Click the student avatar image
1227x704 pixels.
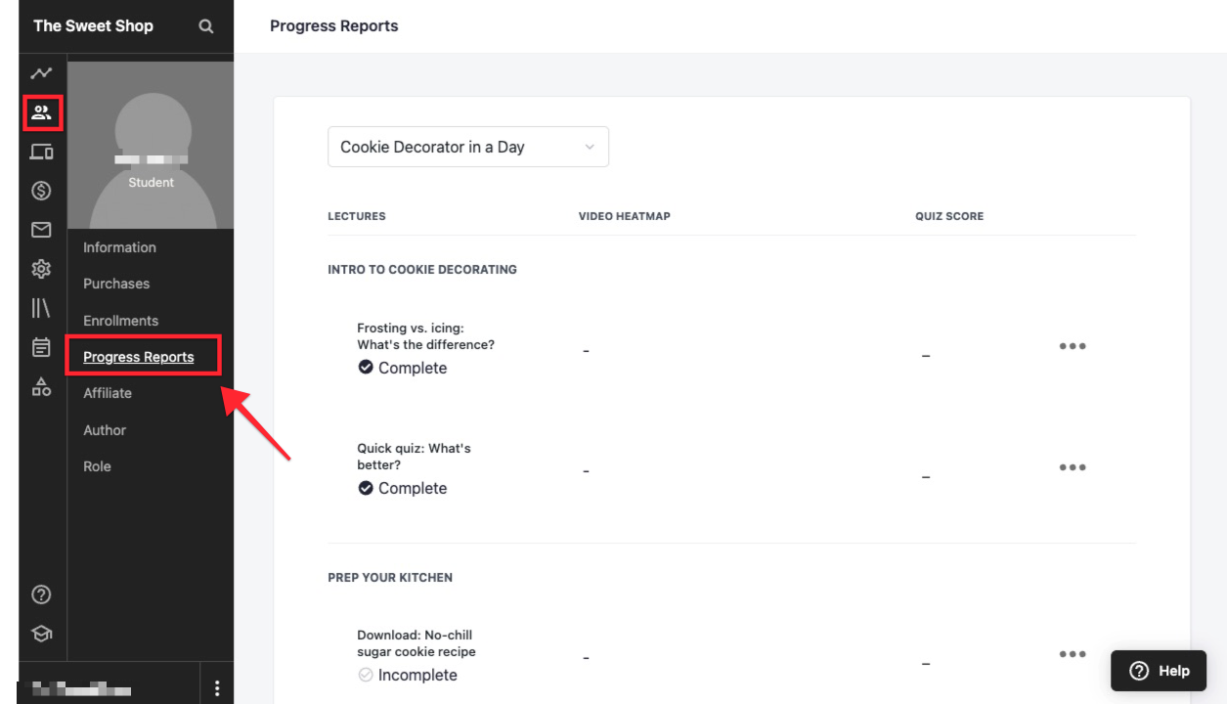151,145
